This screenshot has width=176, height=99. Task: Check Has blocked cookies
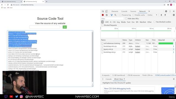pos(155,22)
